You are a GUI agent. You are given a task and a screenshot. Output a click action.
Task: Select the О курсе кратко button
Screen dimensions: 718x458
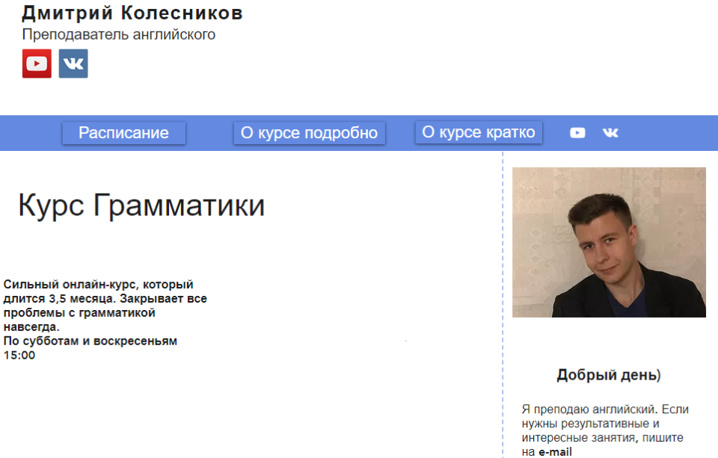[479, 132]
